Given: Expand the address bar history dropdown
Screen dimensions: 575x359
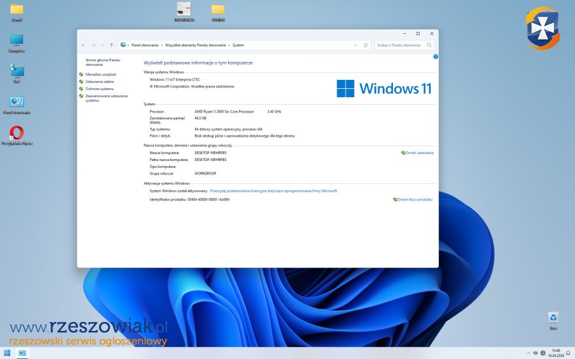Looking at the screenshot, I should tap(356, 45).
